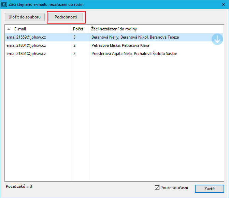Click count 2 in the Preislerová row
This screenshot has height=198, width=229.
click(74, 54)
